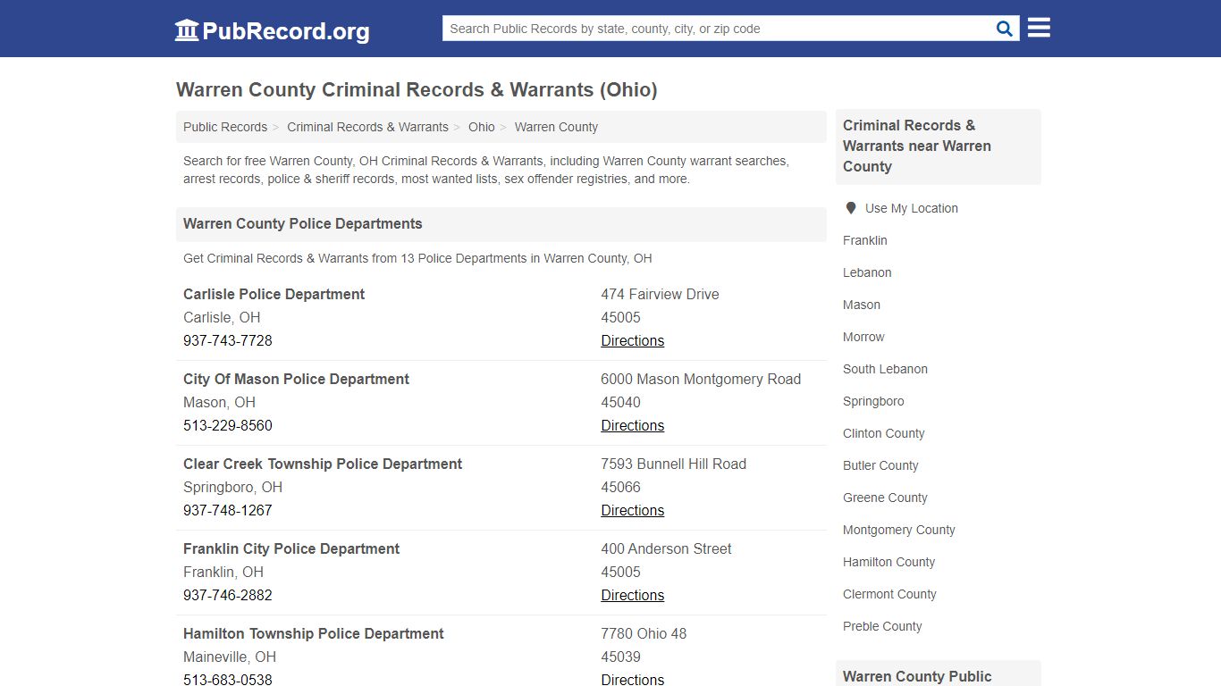Click Directions under Franklin City Police Department
Viewport: 1221px width, 686px height.
[632, 595]
